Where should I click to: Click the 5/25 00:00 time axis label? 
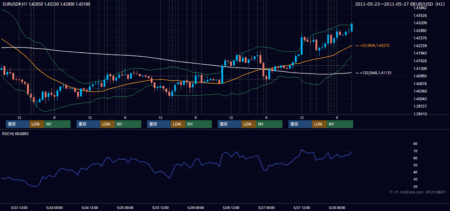point(125,207)
